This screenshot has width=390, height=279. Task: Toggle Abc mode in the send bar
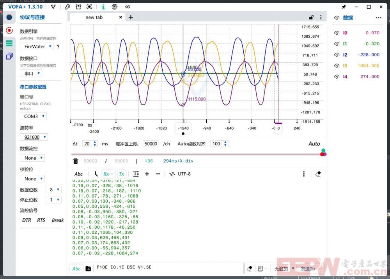click(76, 268)
